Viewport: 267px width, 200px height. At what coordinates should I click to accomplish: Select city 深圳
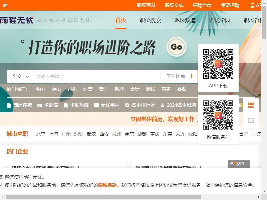click(x=79, y=134)
